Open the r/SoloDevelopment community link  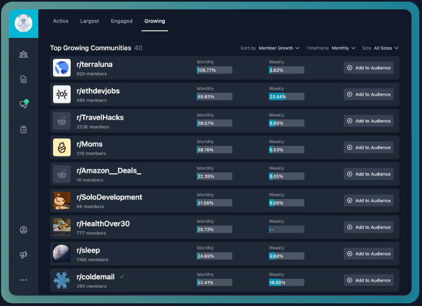[109, 197]
